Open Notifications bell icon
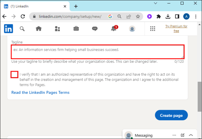 click(114, 29)
